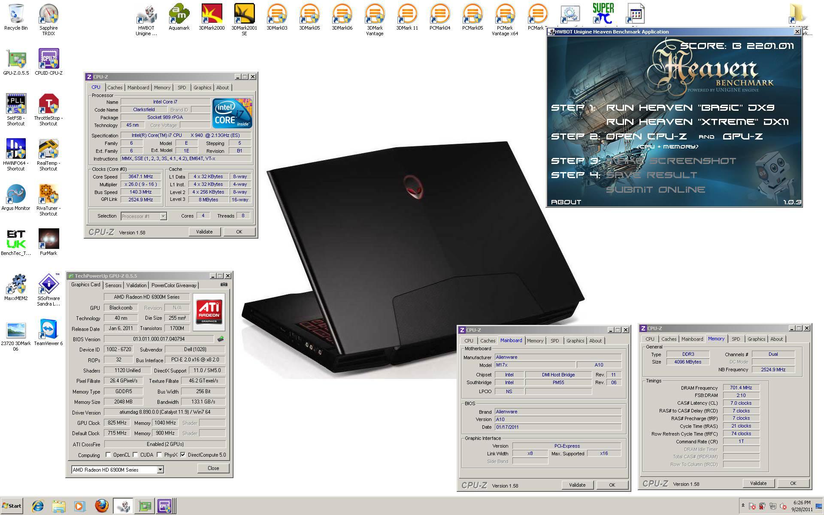Open Graphics tab in CPU-Z Memory window
The width and height of the screenshot is (824, 515).
click(x=756, y=339)
